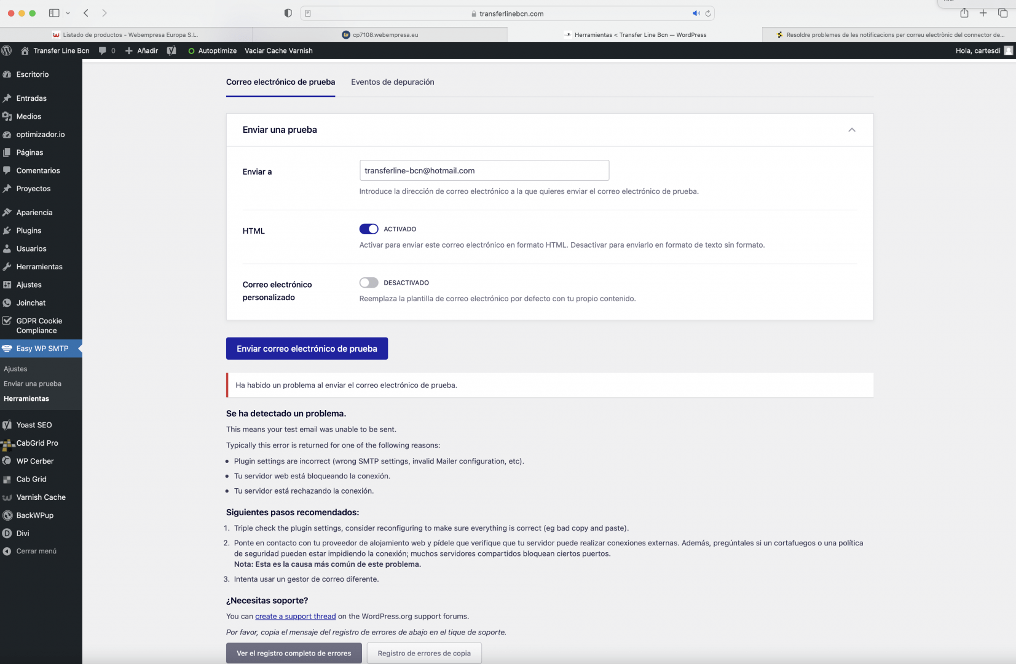Click Safari share icon
The width and height of the screenshot is (1016, 664).
[x=964, y=13]
